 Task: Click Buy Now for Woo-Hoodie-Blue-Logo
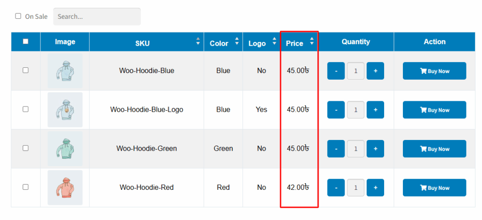[434, 110]
